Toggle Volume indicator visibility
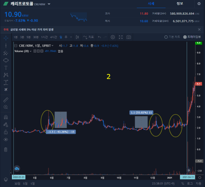 (35, 51)
